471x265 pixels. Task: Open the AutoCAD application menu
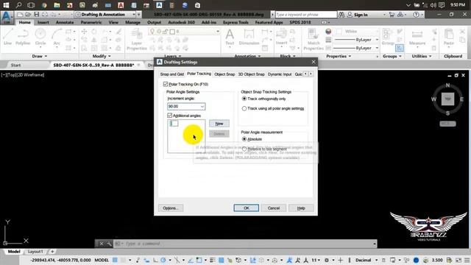pos(7,18)
